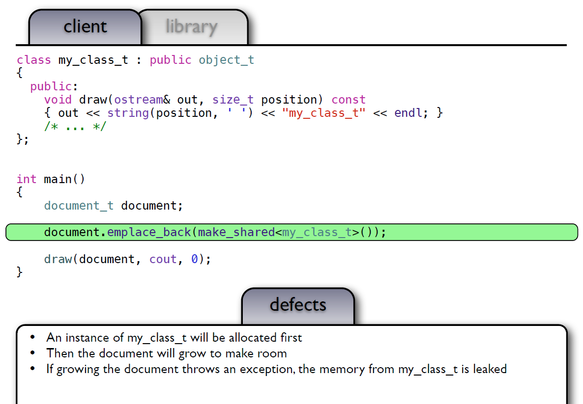Click the bullet about document growing

point(166,353)
